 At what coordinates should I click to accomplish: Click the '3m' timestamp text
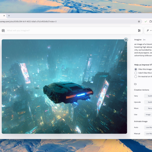[144, 40]
